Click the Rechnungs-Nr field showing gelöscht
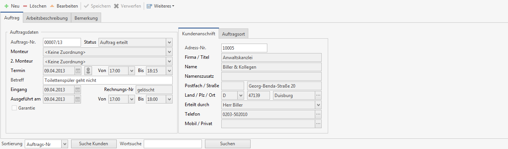The image size is (508, 149). 154,89
